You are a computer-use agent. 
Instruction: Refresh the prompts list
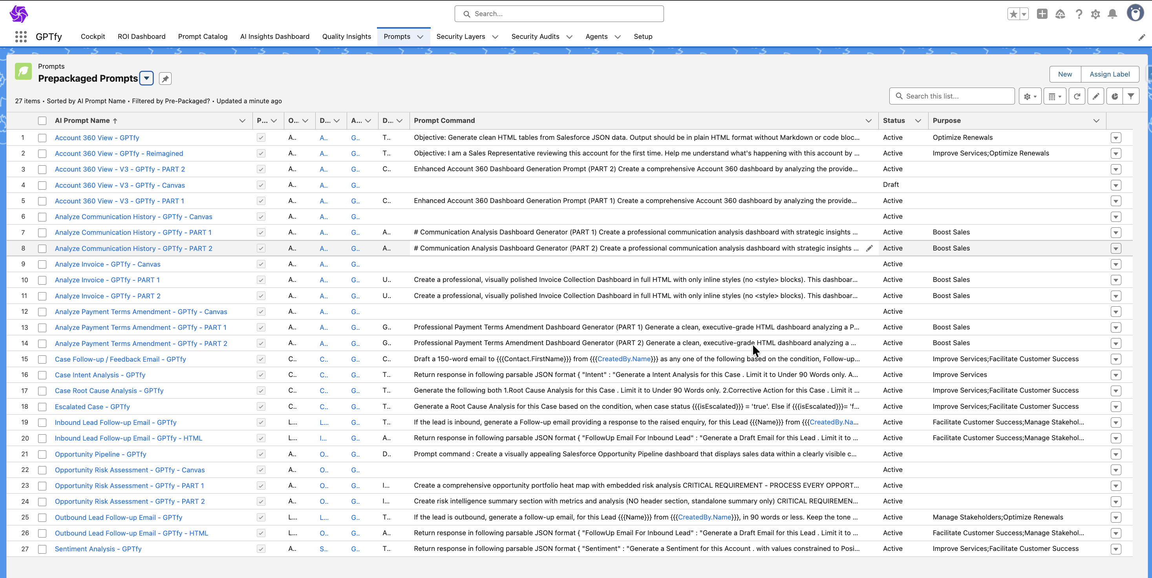1077,96
